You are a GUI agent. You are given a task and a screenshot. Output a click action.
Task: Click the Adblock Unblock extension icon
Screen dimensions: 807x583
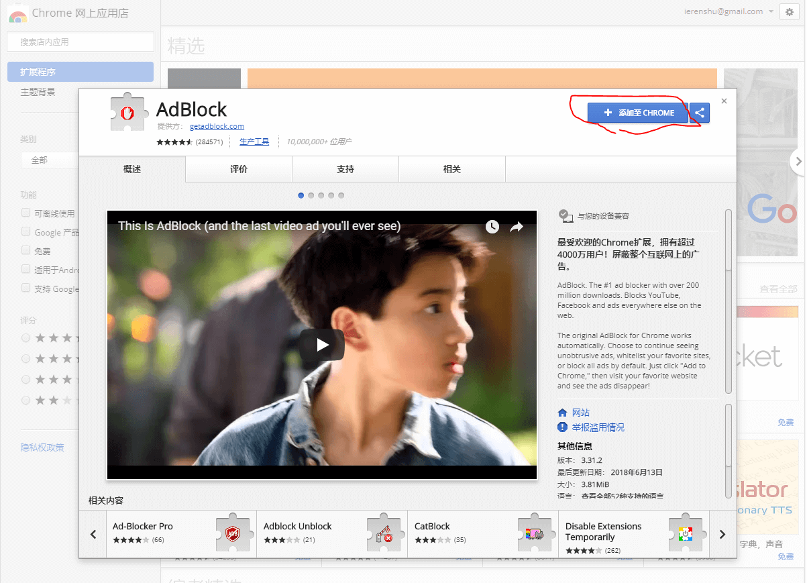pyautogui.click(x=383, y=533)
